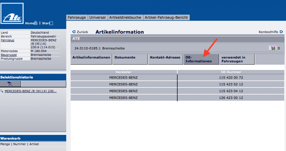Show the Dokumente sub-tab
286x151 pixels.
pyautogui.click(x=125, y=58)
